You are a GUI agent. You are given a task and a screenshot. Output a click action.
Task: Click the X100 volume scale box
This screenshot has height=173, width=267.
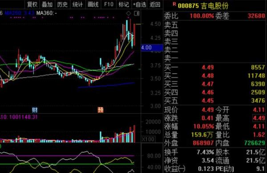(148, 139)
